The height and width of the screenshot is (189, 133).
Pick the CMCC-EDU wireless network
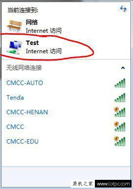coord(66,141)
